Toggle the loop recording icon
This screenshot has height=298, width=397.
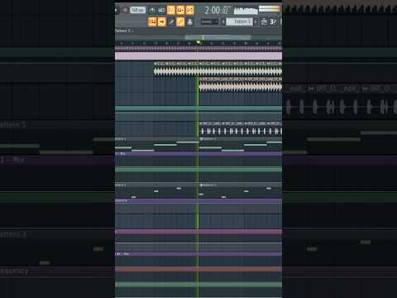190,10
